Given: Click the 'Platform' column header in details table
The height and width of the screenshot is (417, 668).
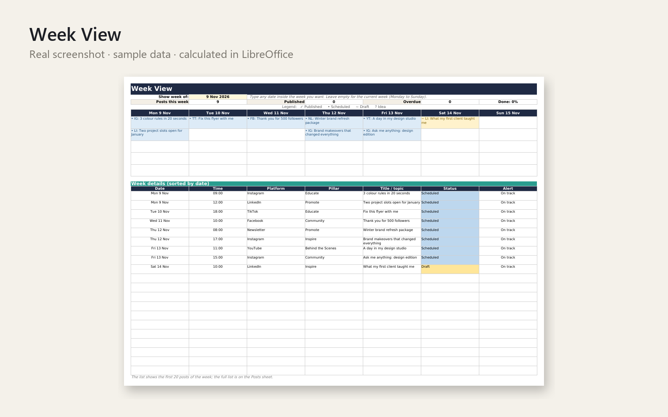Looking at the screenshot, I should [276, 188].
